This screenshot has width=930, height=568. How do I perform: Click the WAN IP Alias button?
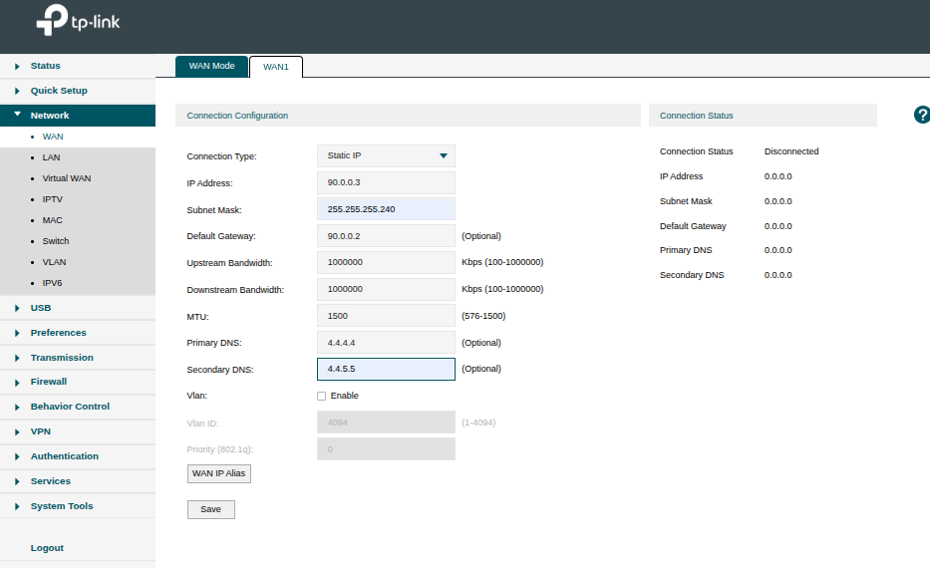click(x=219, y=473)
